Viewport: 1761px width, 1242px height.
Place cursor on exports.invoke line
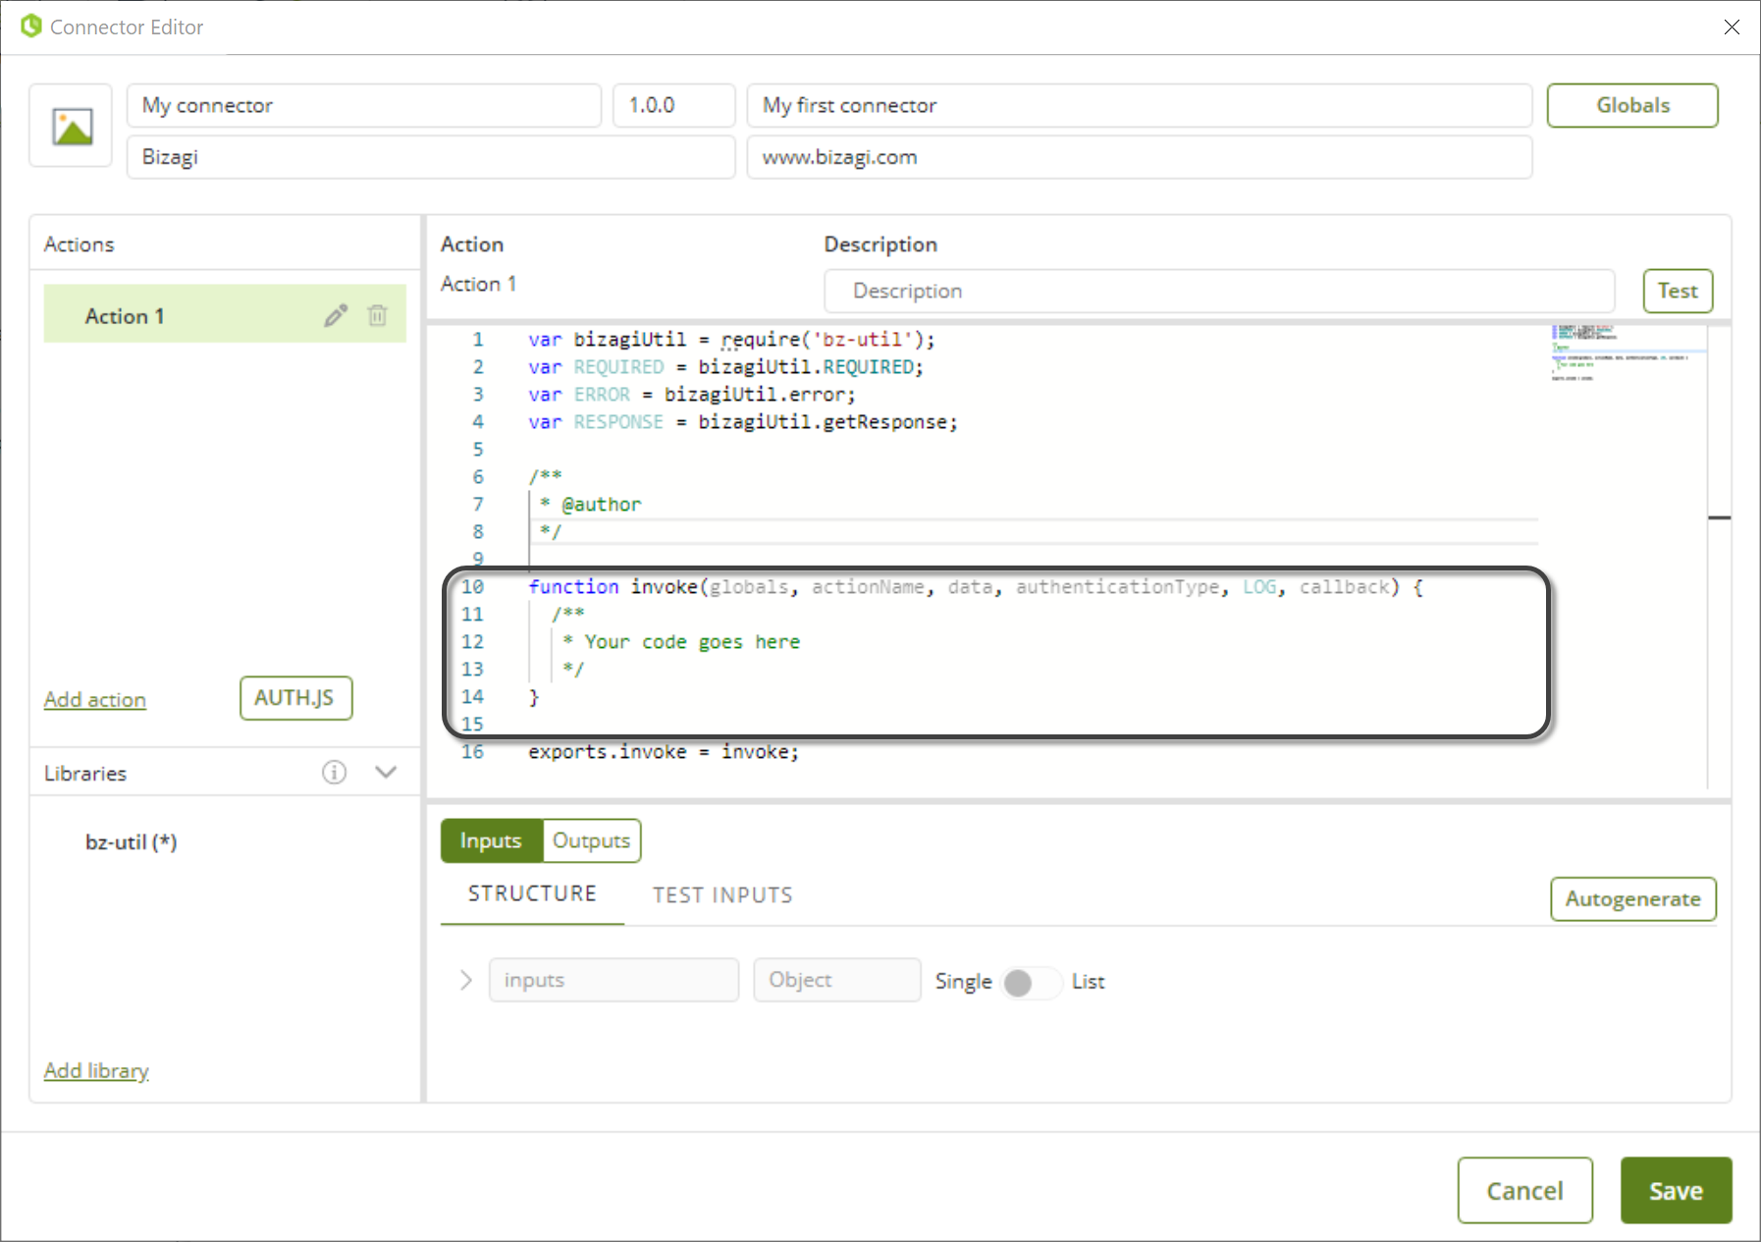pos(664,752)
